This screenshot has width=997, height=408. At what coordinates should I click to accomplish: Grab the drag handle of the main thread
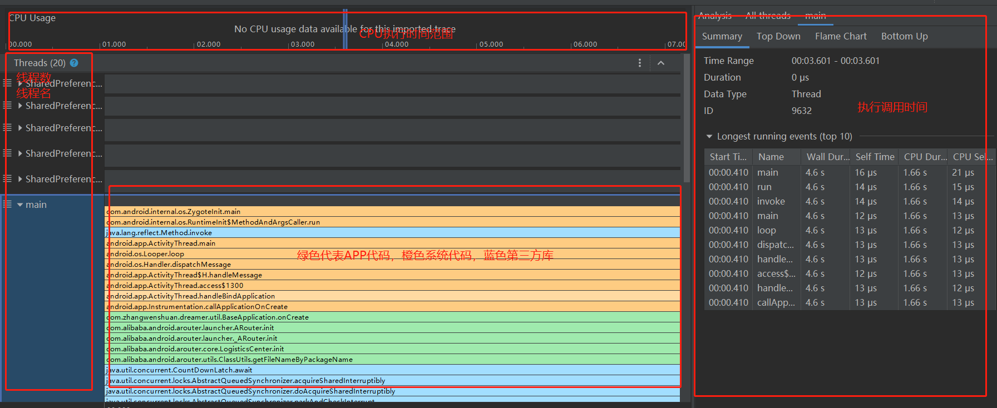coord(7,205)
